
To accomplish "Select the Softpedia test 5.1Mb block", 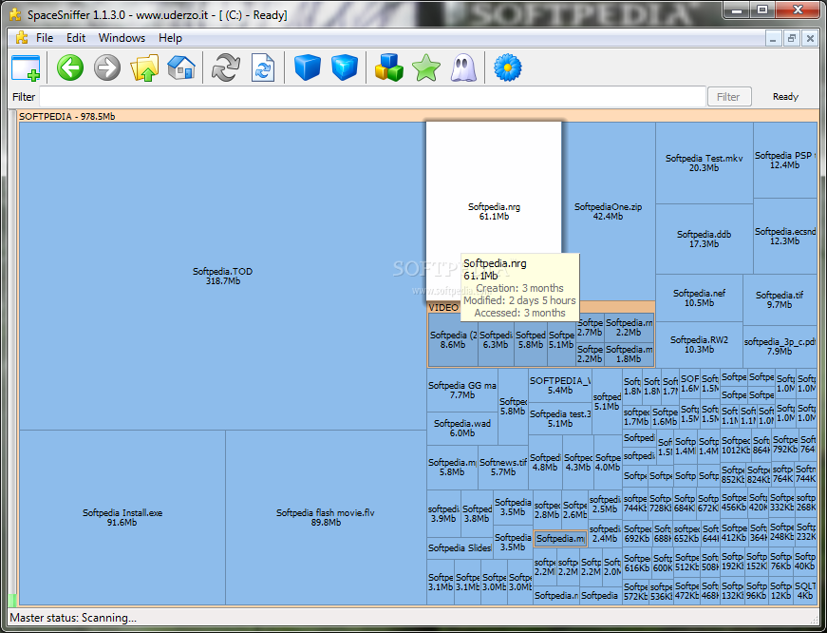I will point(559,418).
